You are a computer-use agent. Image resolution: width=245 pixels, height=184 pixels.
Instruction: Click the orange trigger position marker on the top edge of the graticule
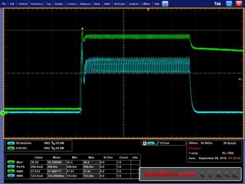tap(148, 10)
